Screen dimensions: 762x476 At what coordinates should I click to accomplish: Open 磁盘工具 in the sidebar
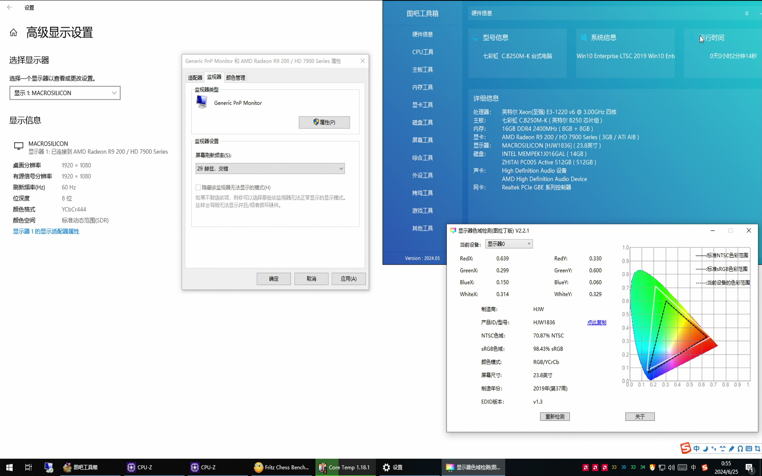pyautogui.click(x=423, y=123)
